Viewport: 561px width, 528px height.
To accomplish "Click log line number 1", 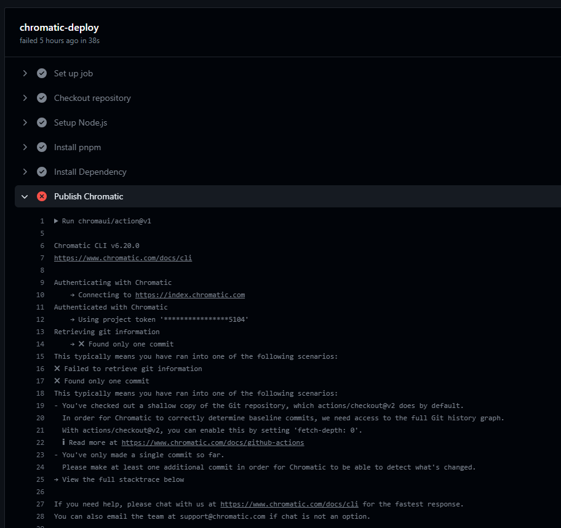I will 42,221.
